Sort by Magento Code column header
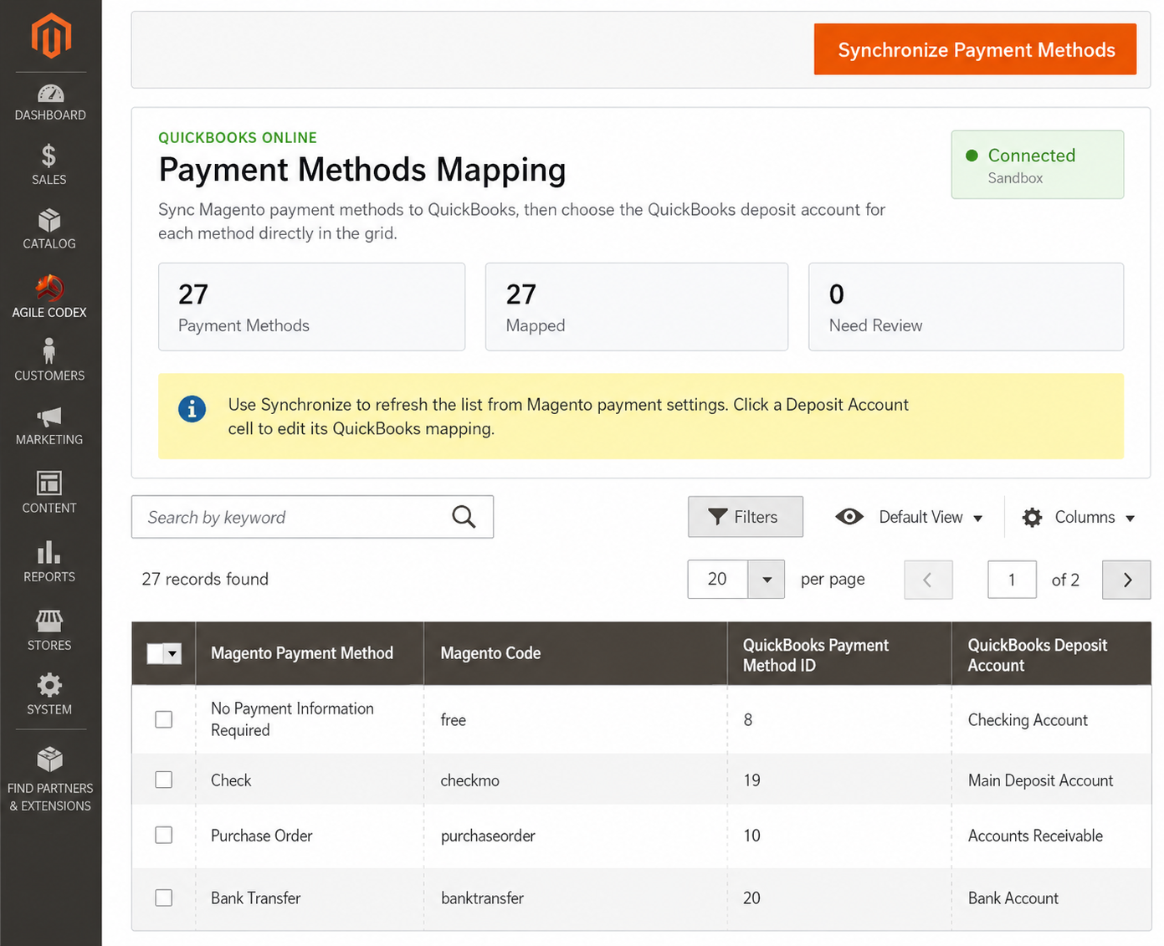This screenshot has width=1164, height=946. point(576,653)
